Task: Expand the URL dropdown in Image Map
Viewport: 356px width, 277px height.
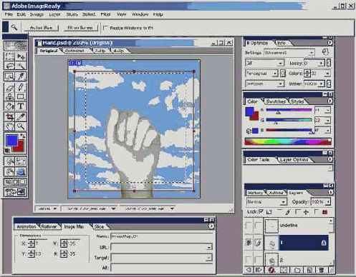Action: pyautogui.click(x=209, y=248)
